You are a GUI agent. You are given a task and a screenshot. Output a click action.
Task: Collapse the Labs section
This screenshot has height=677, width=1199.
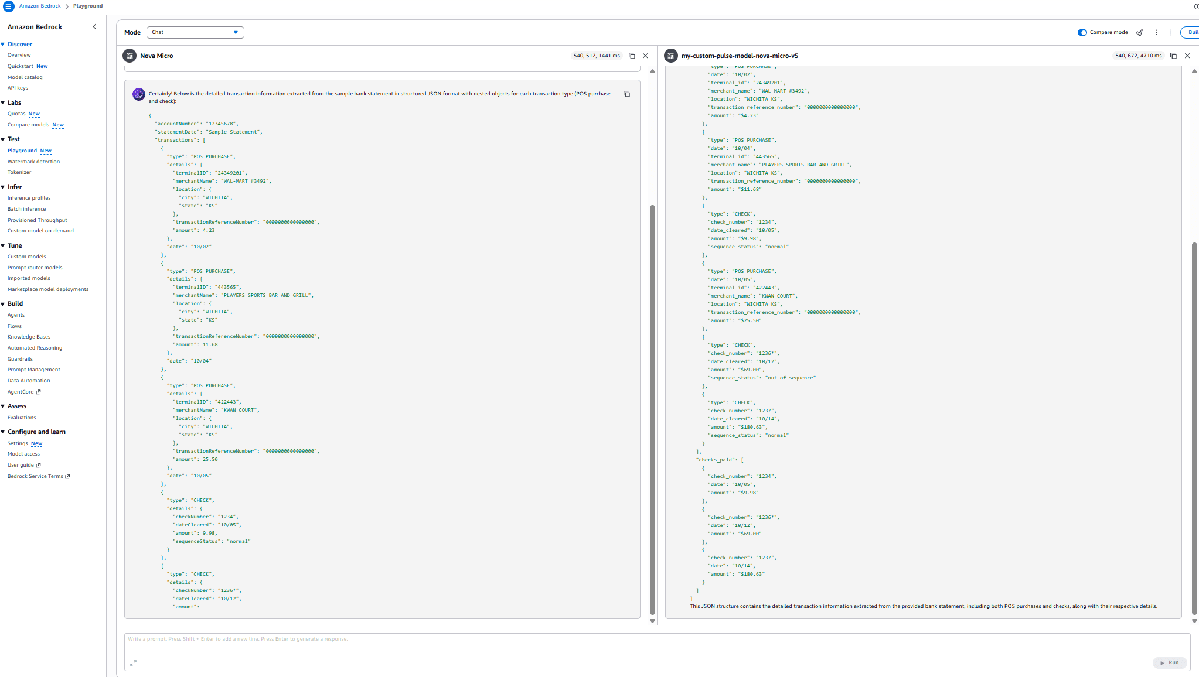[x=3, y=103]
